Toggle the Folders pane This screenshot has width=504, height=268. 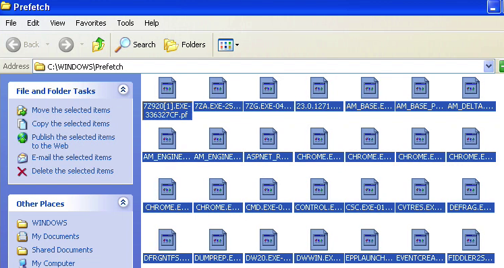coord(184,45)
